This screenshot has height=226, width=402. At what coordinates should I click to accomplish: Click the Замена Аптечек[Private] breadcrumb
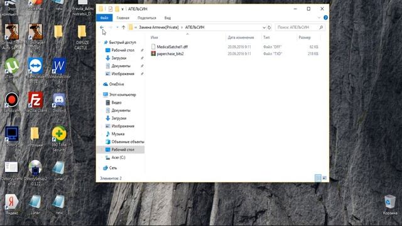pos(159,27)
